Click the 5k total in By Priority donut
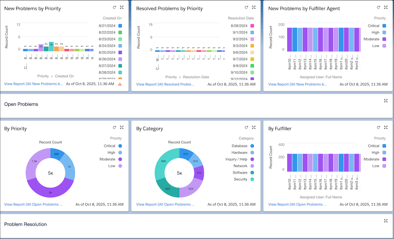This screenshot has height=239, width=394. pos(50,173)
